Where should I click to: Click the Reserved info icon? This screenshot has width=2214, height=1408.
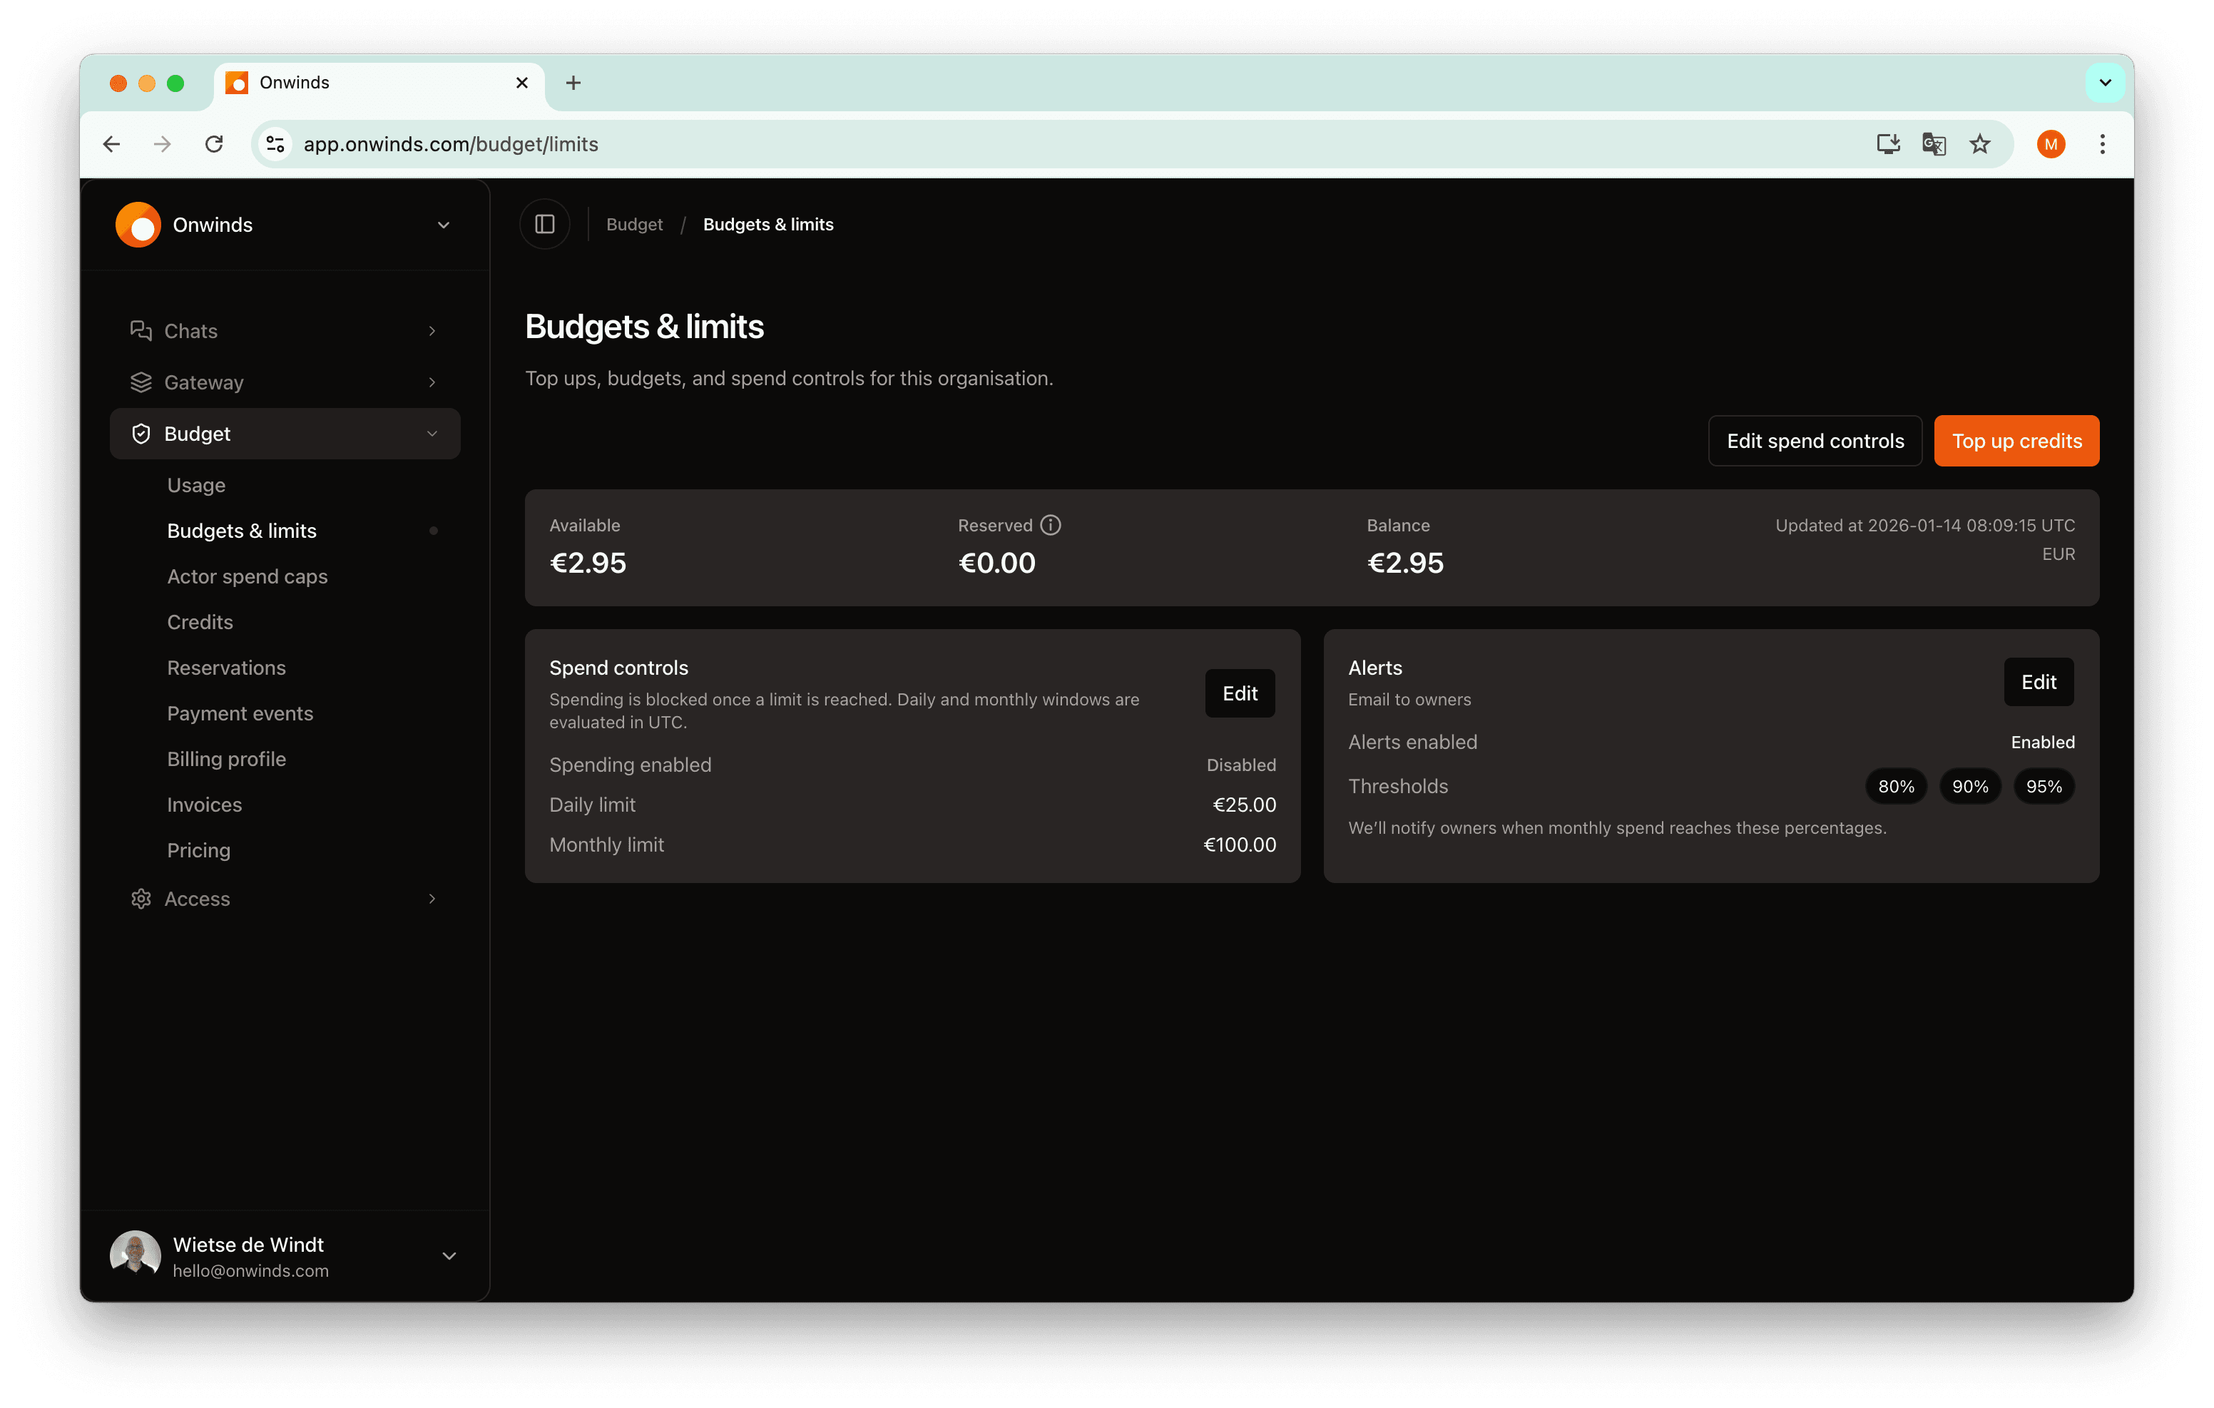(x=1050, y=524)
